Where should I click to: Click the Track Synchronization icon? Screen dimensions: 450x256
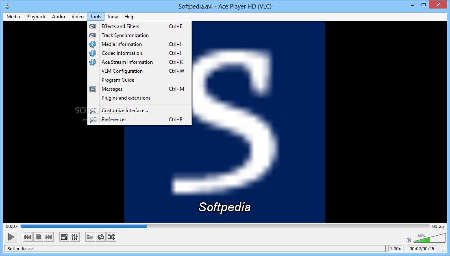coord(93,35)
